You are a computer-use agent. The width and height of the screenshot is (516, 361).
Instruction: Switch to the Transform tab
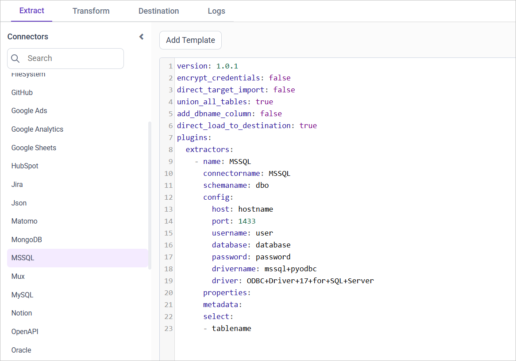91,11
